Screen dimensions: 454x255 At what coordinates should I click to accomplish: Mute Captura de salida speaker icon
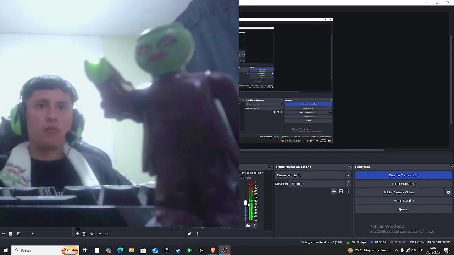pyautogui.click(x=248, y=226)
